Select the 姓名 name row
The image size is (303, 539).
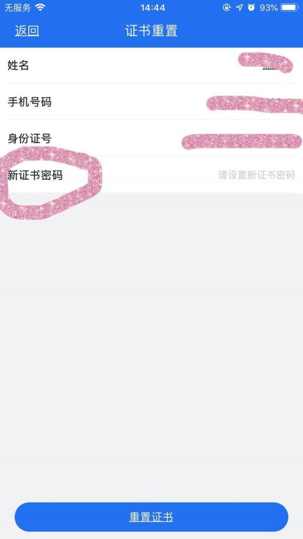pyautogui.click(x=151, y=65)
